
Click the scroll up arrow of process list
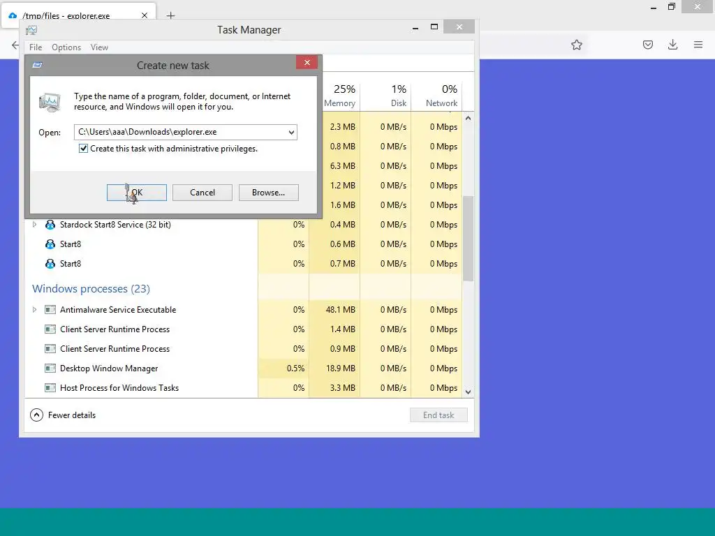pos(469,118)
